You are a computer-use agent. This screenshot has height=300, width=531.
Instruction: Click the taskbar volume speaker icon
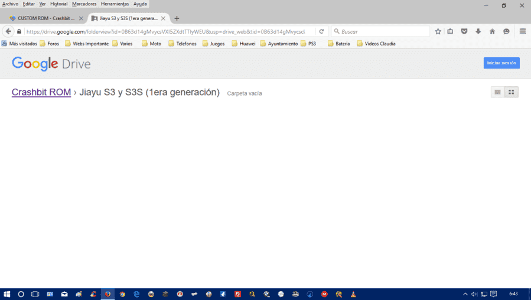(474, 294)
